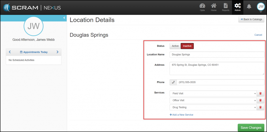Set status to Inactive
Screen dimensions: 267x132
coord(187,46)
